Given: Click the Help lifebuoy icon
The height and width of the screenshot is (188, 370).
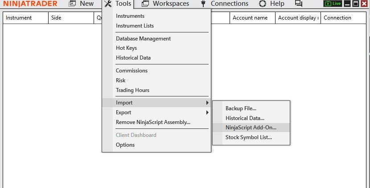Looking at the screenshot, I should pyautogui.click(x=263, y=4).
